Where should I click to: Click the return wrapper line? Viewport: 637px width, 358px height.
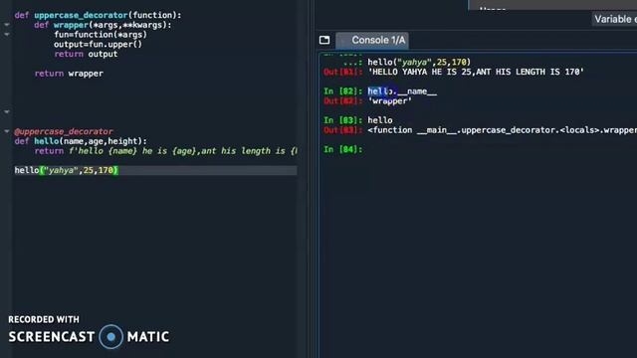click(69, 74)
